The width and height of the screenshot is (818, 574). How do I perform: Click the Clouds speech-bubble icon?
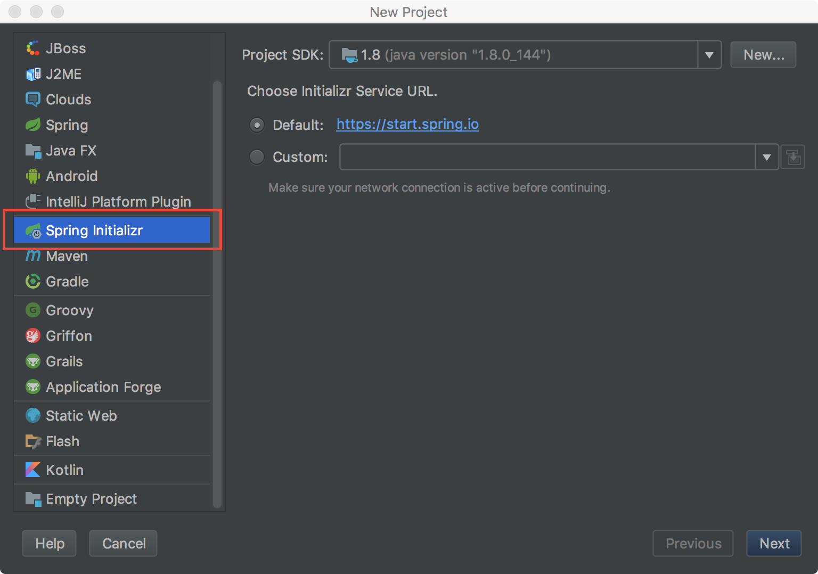33,100
